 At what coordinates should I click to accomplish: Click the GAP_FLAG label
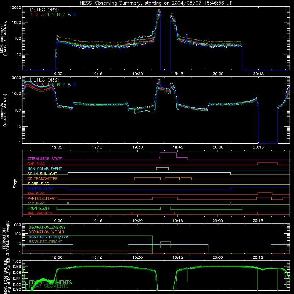(x=36, y=164)
